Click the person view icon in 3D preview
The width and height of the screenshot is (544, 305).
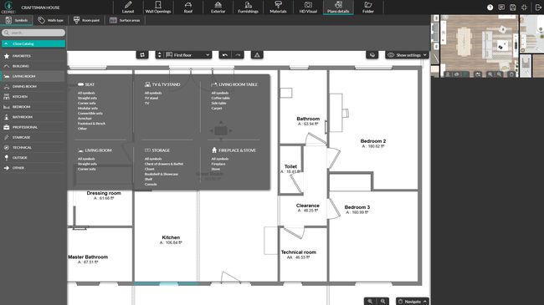(x=448, y=74)
